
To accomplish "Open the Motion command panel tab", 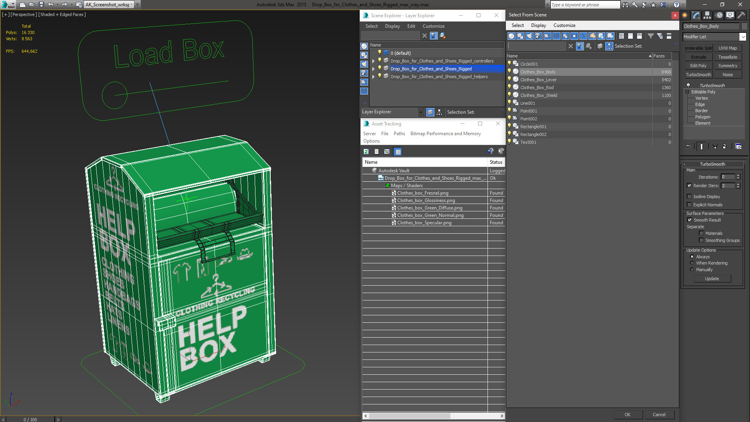I will coord(719,15).
